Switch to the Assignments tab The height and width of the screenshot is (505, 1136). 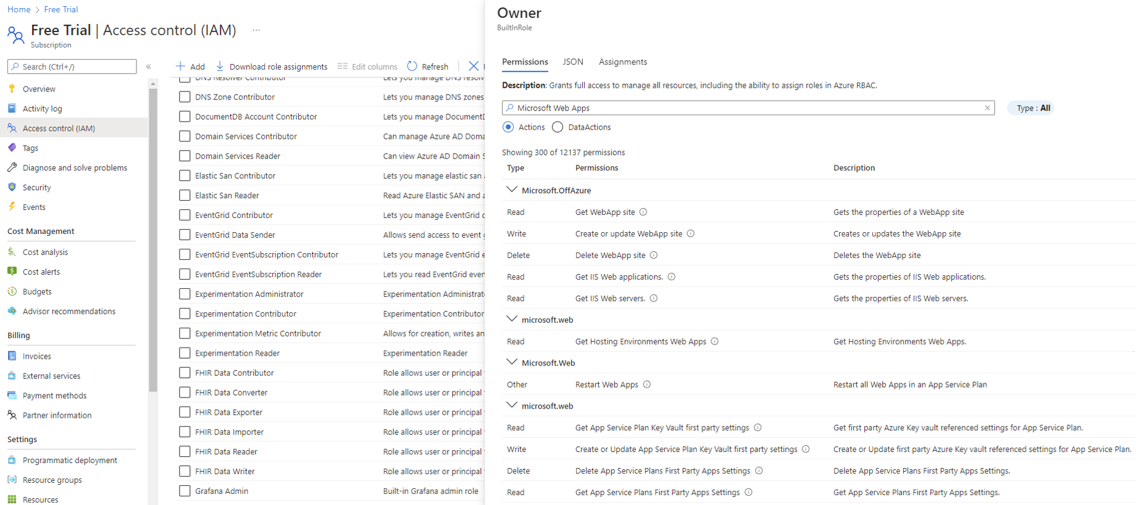point(623,62)
